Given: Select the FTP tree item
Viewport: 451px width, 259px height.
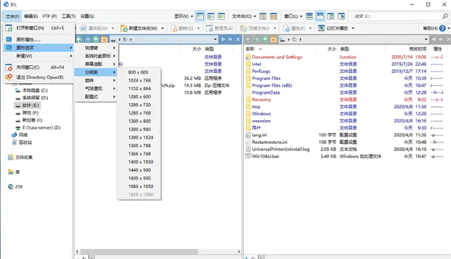Looking at the screenshot, I should 16,187.
